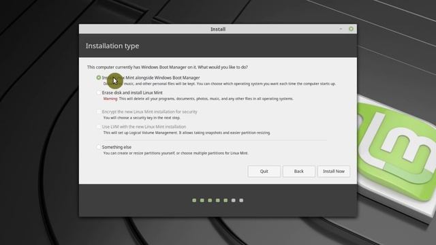The image size is (436, 245).
Task: Click the question about Windows Boot Manager
Action: [168, 67]
